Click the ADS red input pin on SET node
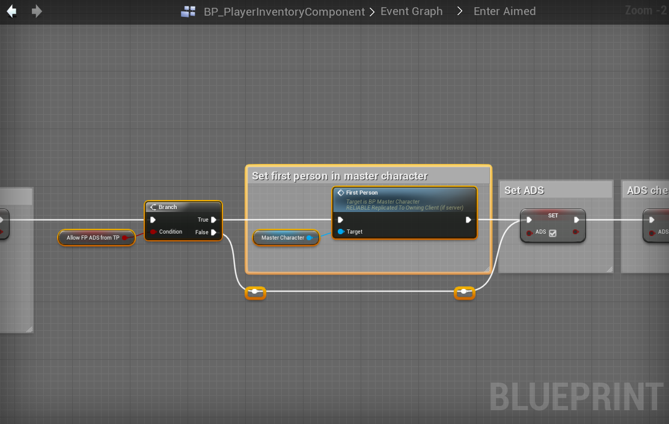The width and height of the screenshot is (669, 424). pyautogui.click(x=530, y=232)
